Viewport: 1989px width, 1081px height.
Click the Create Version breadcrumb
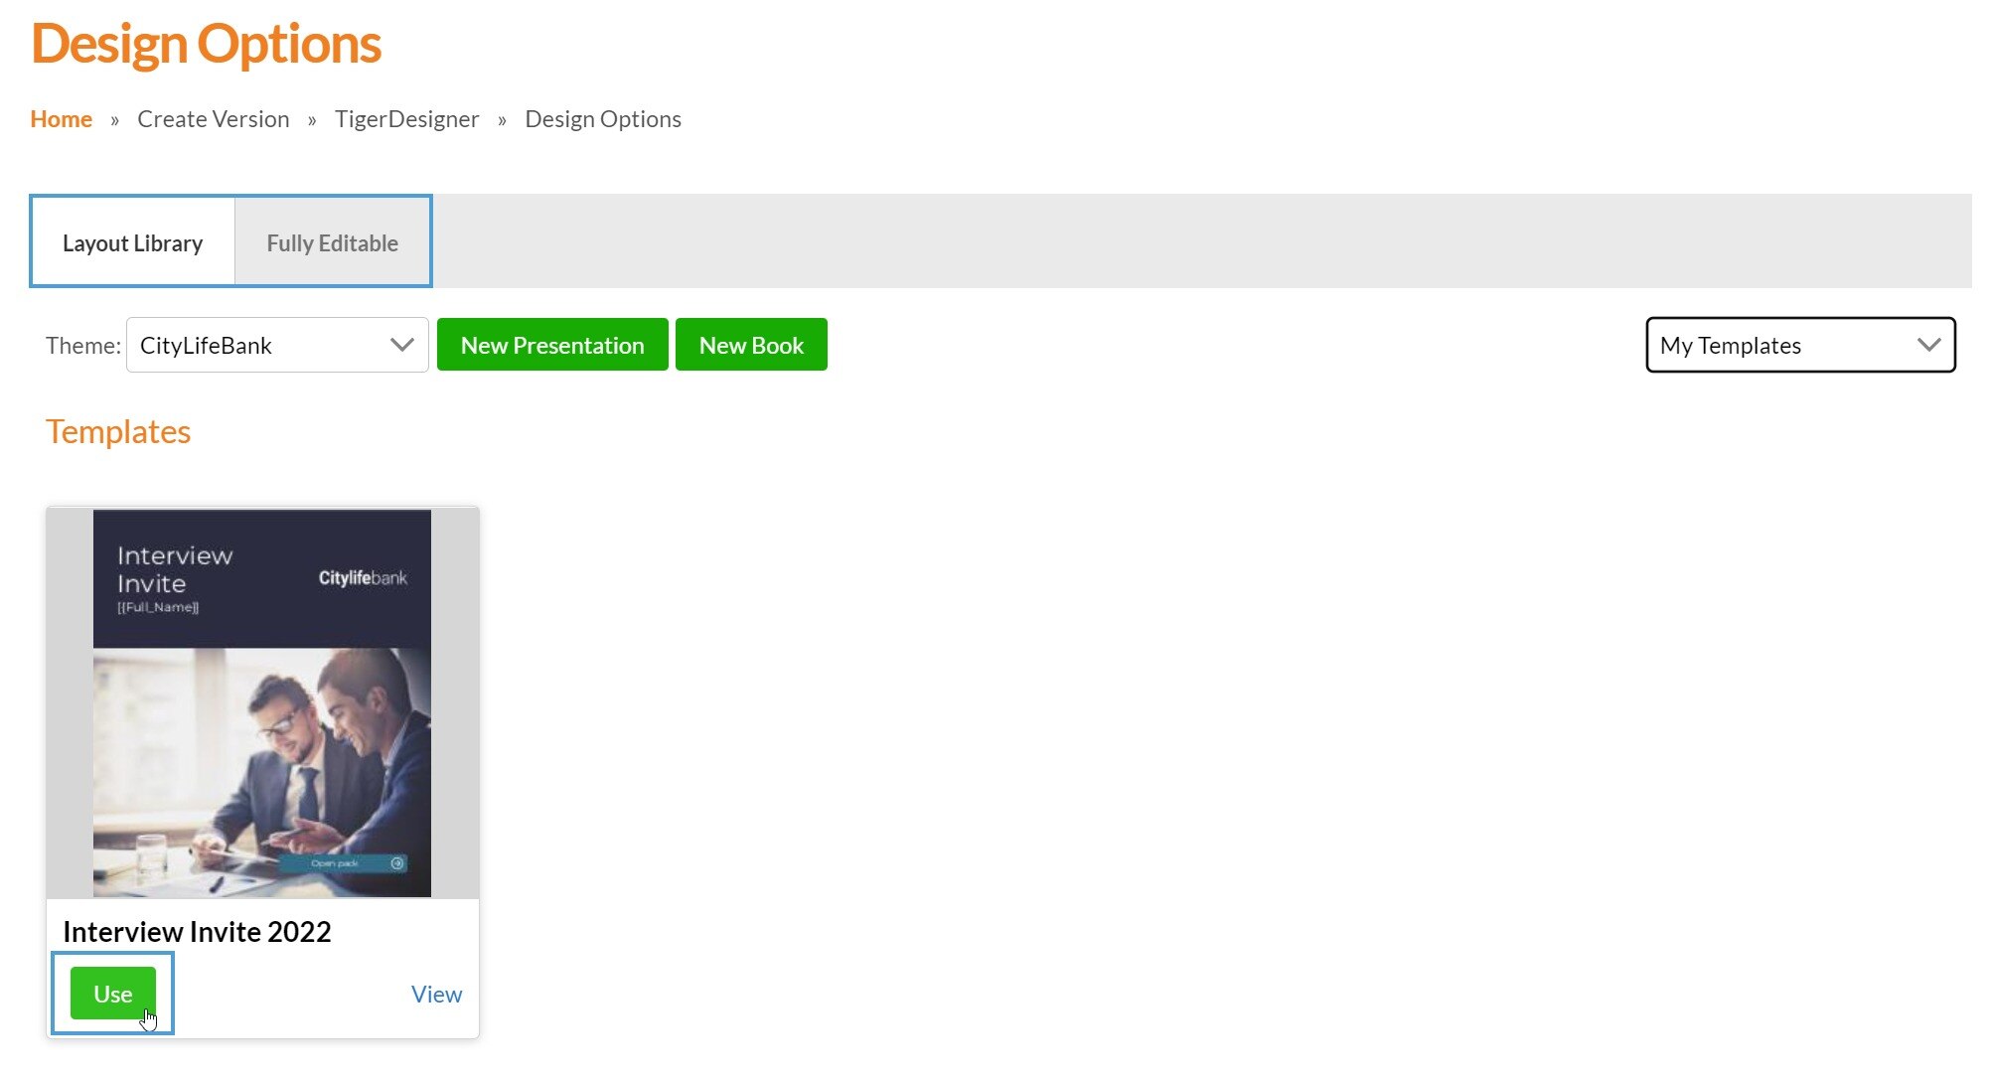pyautogui.click(x=213, y=119)
